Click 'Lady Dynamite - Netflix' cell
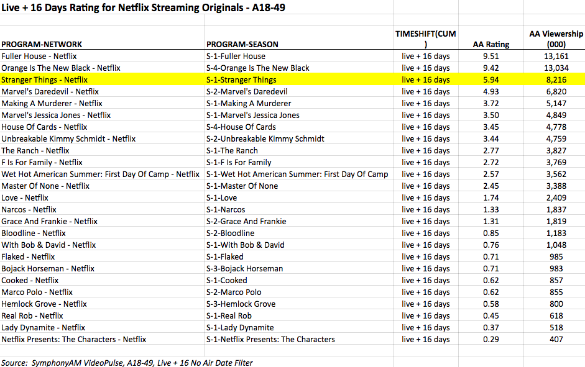This screenshot has height=367, width=585. coord(44,327)
